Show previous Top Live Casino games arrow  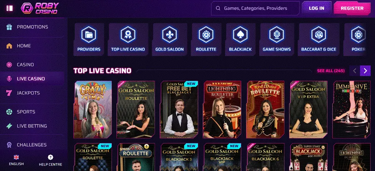(355, 71)
